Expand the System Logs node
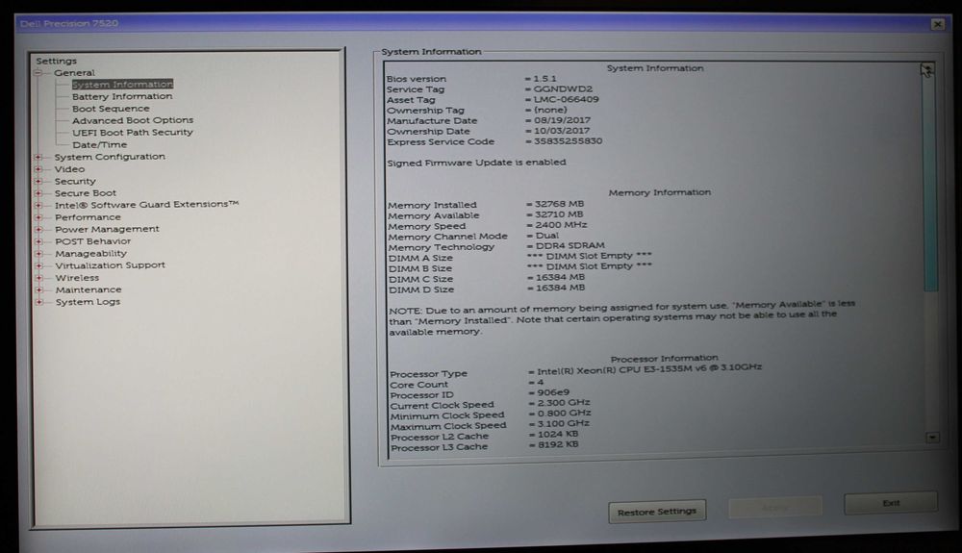 coord(38,302)
